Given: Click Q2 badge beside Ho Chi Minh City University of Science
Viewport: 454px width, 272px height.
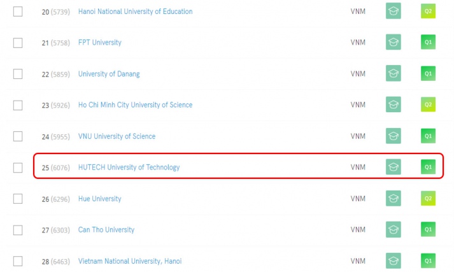Looking at the screenshot, I should (x=428, y=104).
